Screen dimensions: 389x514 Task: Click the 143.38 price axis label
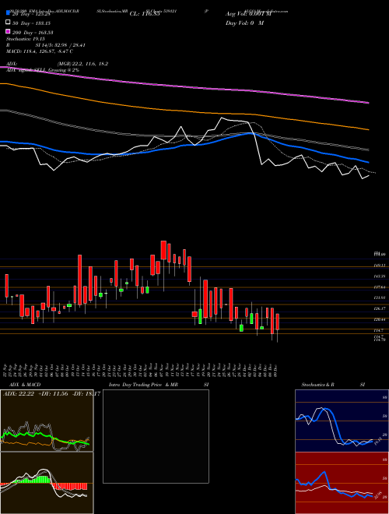[x=379, y=276]
